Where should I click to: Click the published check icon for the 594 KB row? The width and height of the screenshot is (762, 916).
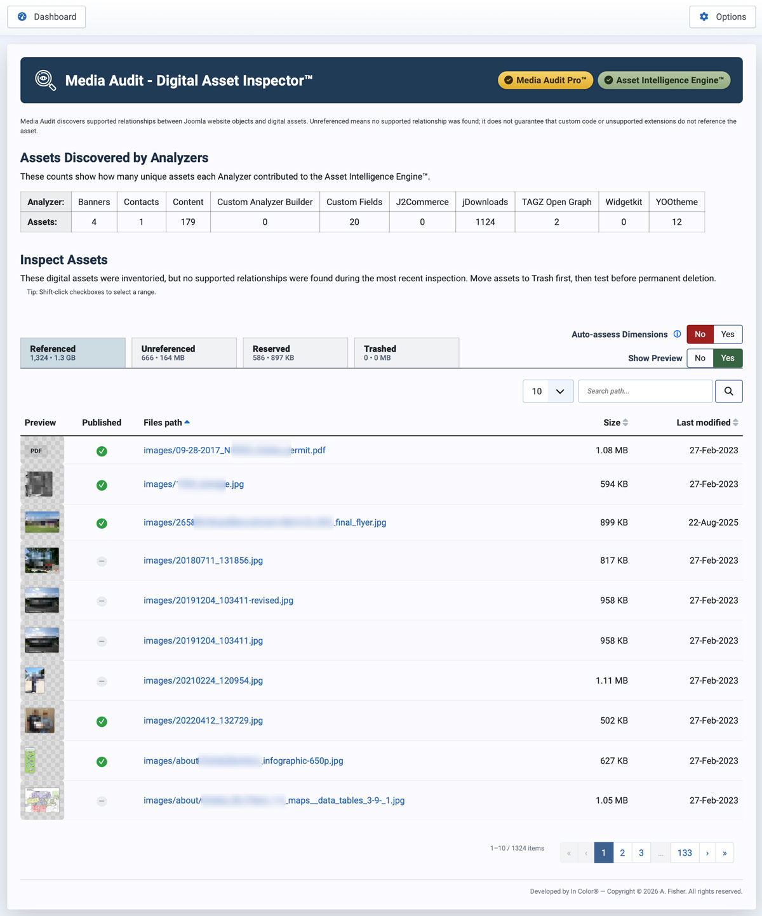tap(102, 485)
